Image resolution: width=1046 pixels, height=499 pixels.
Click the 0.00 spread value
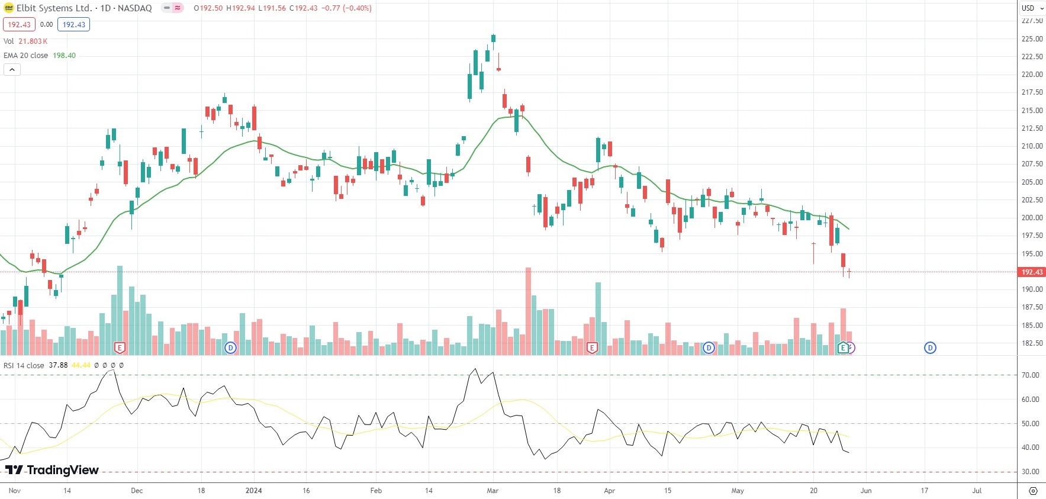click(x=47, y=24)
